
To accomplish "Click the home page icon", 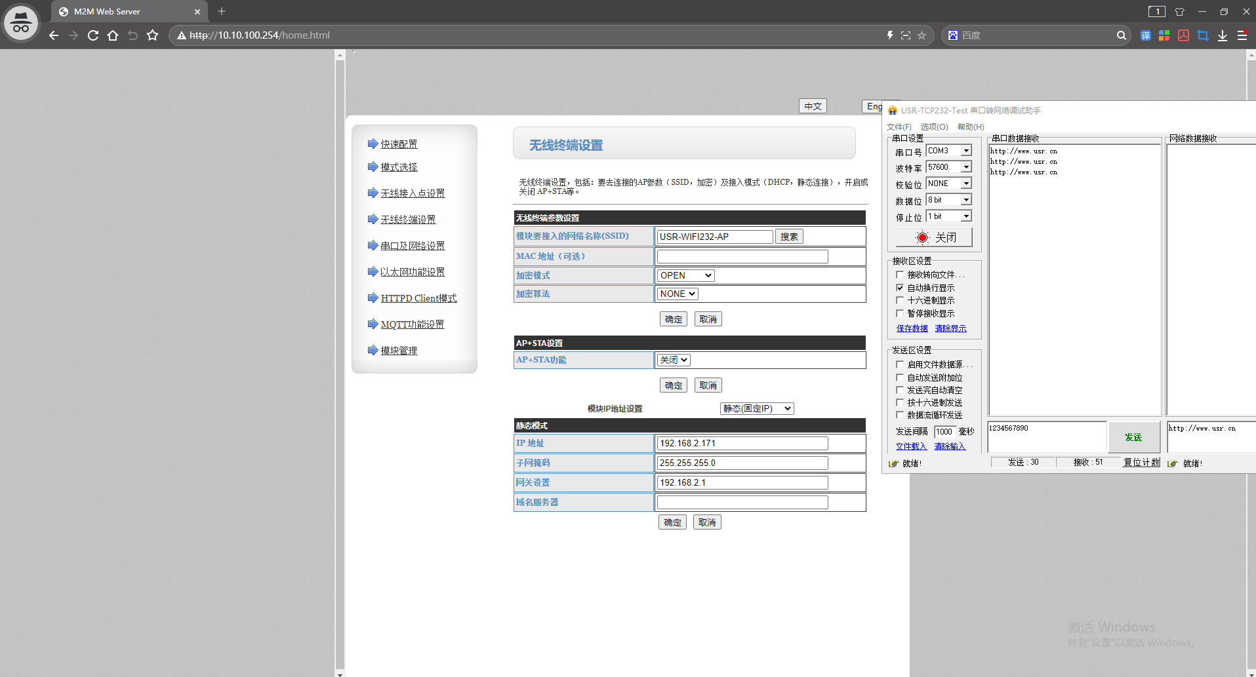I will 113,35.
